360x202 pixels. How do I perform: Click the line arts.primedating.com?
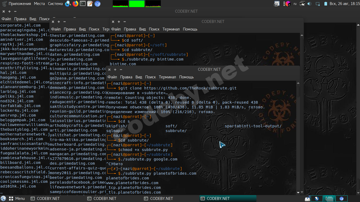pyautogui.click(x=74, y=64)
